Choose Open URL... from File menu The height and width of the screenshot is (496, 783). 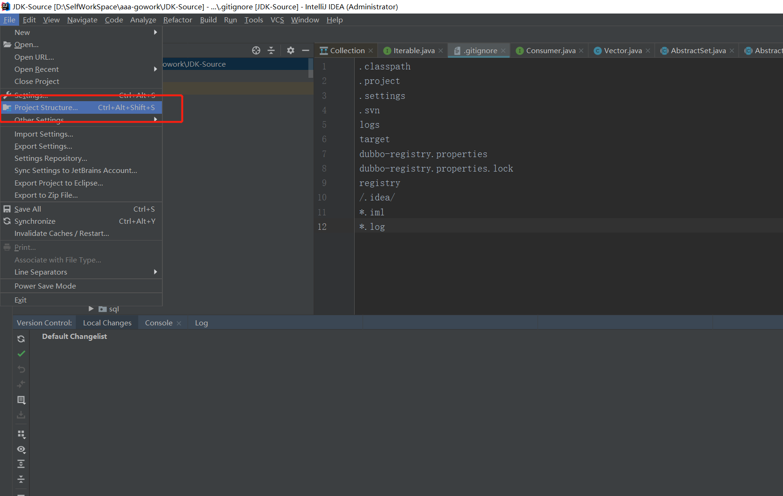tap(81, 57)
